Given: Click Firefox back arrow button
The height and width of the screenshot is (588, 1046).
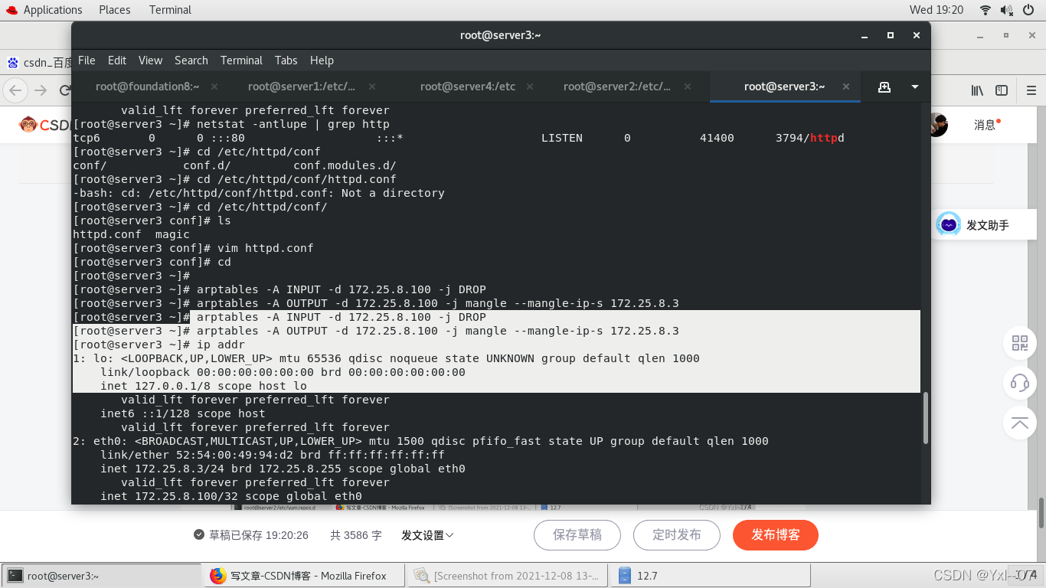Looking at the screenshot, I should point(15,90).
